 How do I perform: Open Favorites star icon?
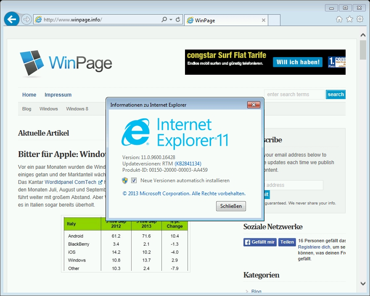click(x=349, y=19)
